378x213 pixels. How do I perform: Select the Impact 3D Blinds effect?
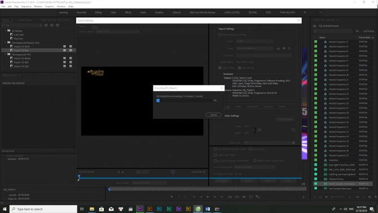pos(22,58)
